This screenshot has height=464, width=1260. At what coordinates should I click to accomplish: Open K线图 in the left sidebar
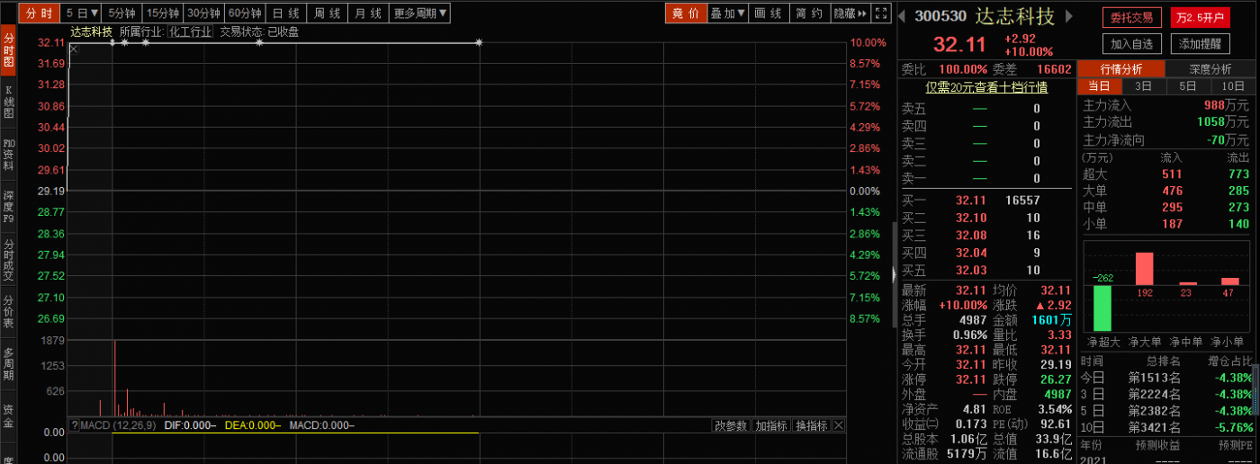point(8,102)
